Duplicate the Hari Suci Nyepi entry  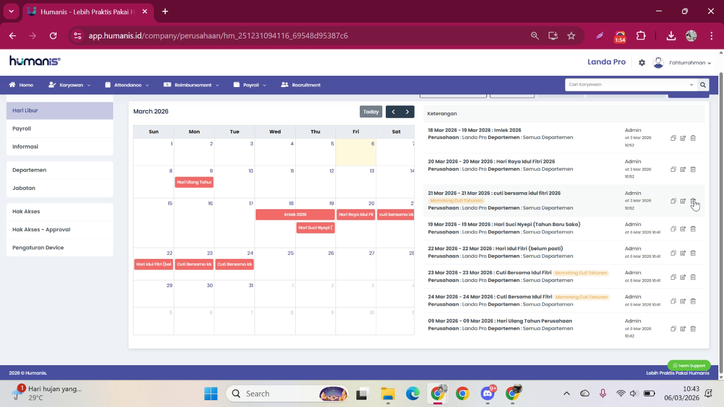click(x=673, y=229)
